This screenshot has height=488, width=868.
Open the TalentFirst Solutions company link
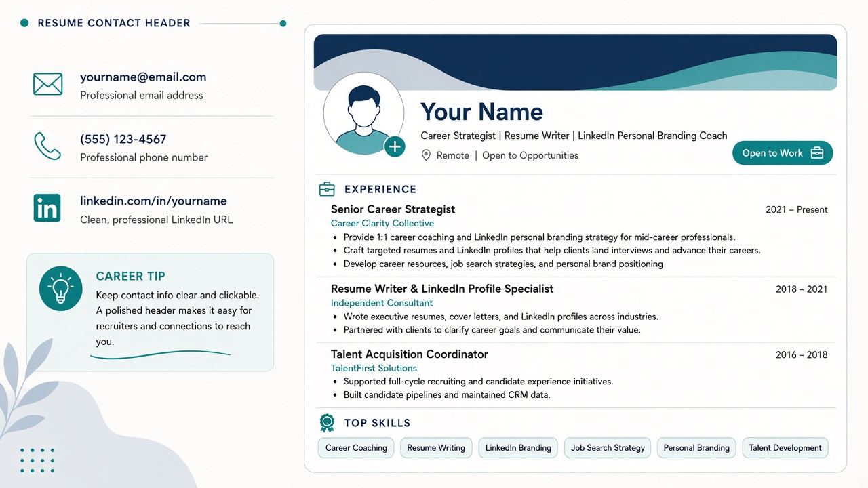pyautogui.click(x=374, y=369)
